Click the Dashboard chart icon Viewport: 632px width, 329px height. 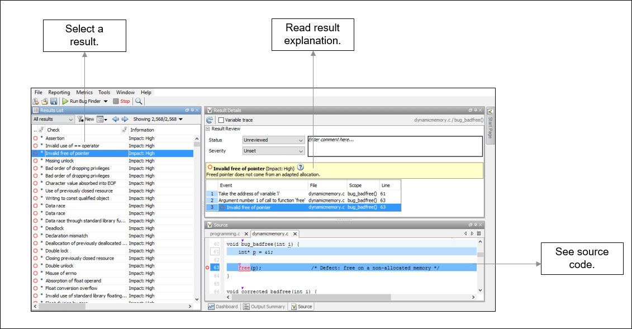click(211, 307)
